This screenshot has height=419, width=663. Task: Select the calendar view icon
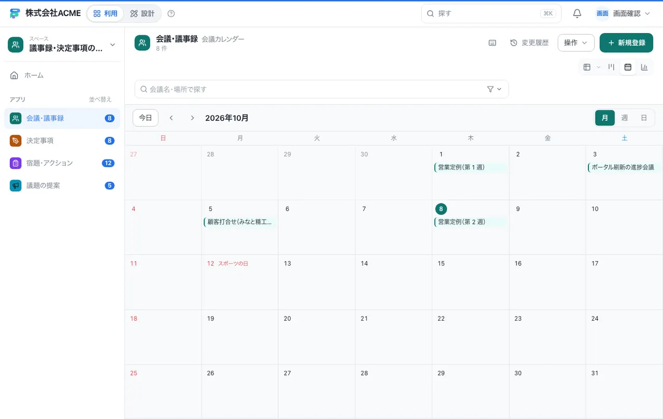[628, 67]
